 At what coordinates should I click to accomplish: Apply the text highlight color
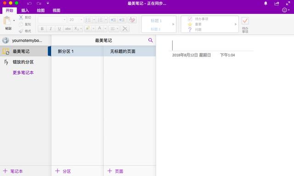[x=88, y=28]
